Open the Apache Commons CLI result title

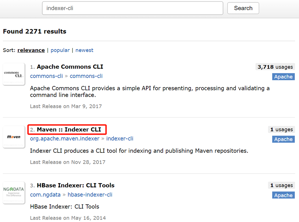[70, 67]
